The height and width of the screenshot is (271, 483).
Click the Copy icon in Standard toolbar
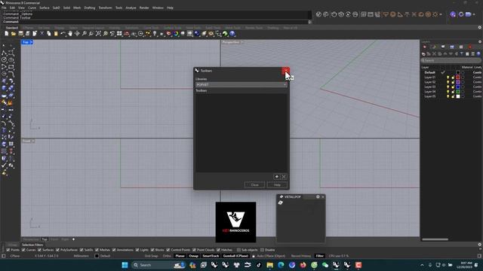48,34
